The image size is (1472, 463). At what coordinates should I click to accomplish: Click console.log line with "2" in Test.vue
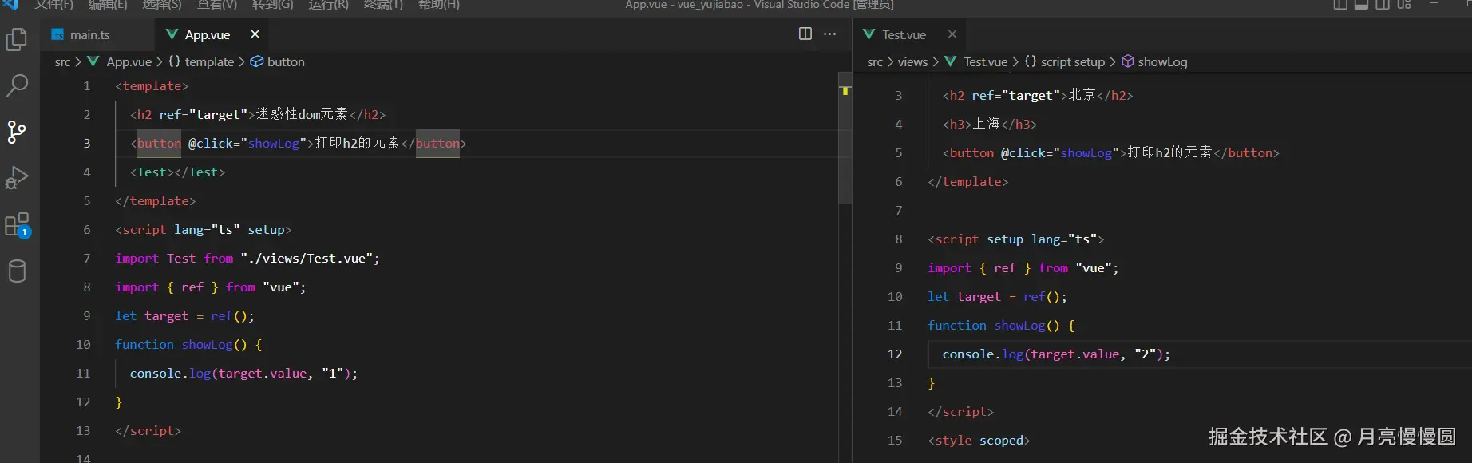click(x=1056, y=354)
